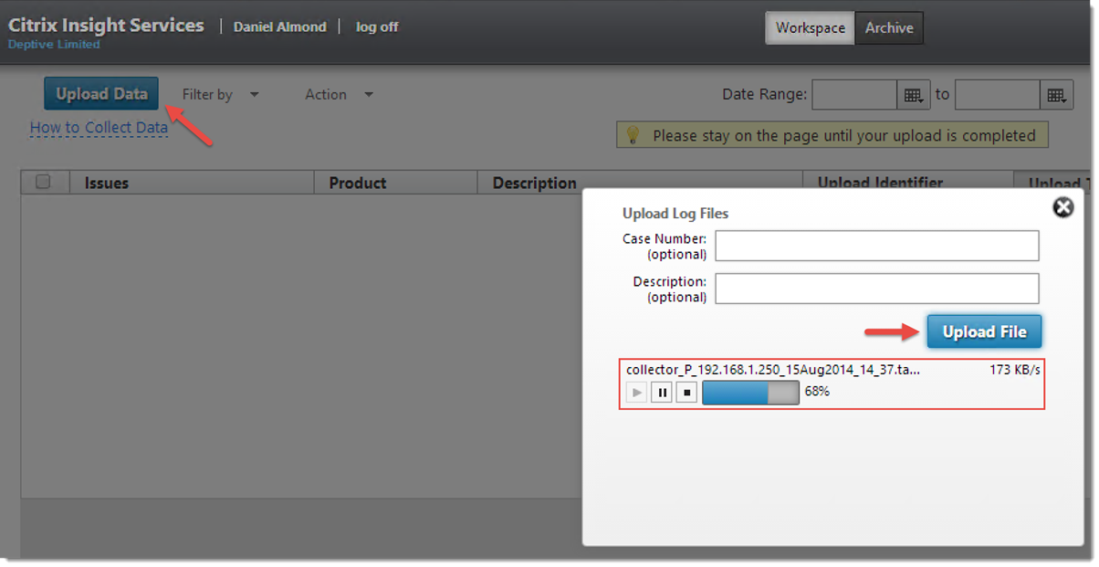Open How to Collect Data link
The height and width of the screenshot is (567, 1099).
point(99,128)
